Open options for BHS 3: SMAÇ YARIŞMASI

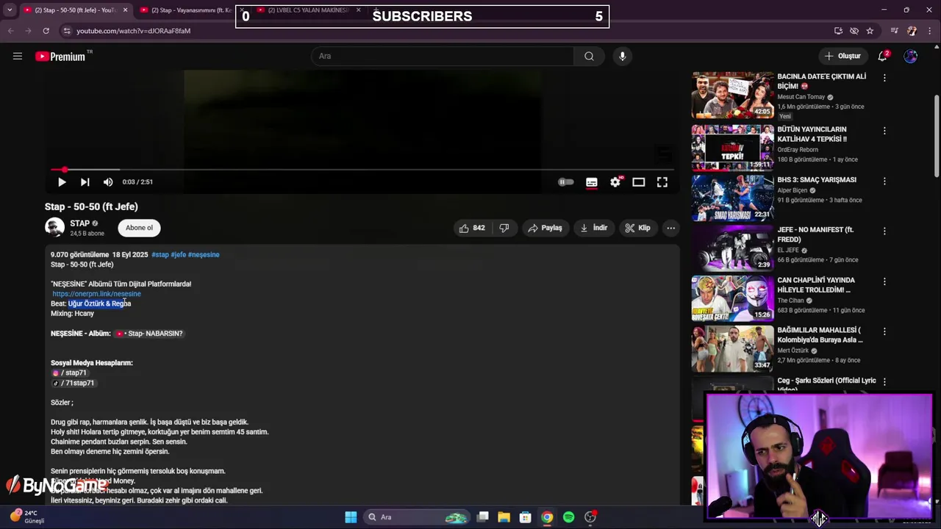click(884, 181)
